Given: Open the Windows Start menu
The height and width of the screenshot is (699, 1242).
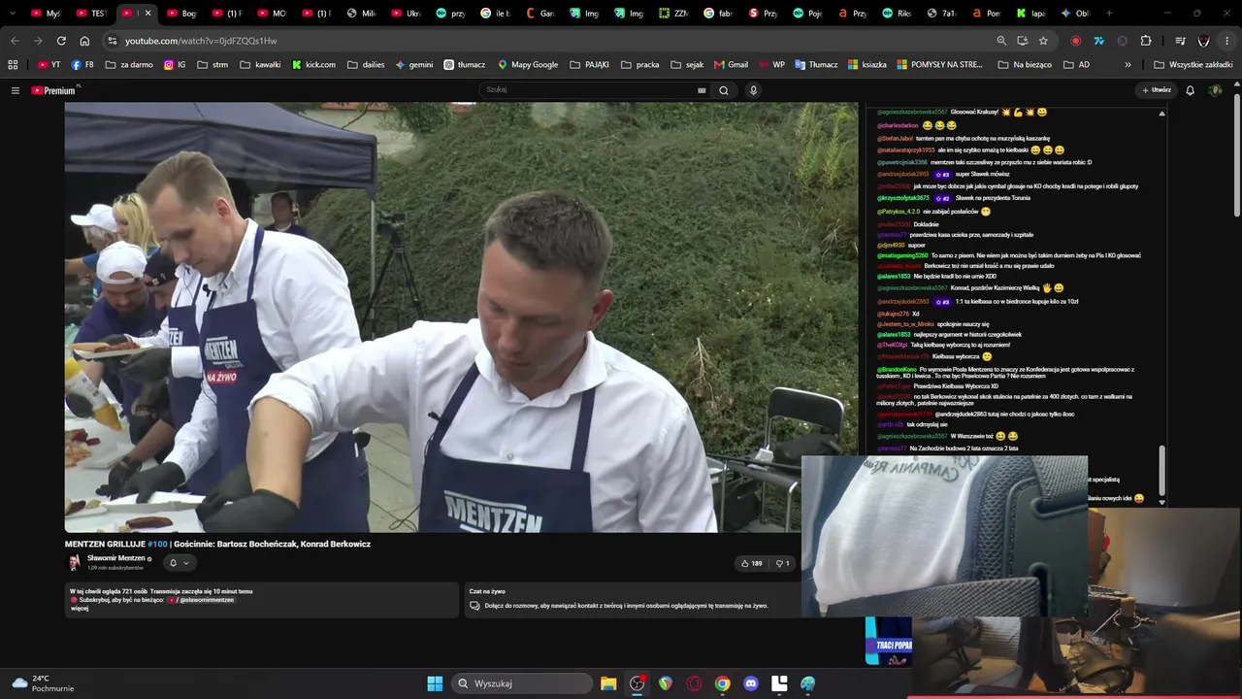Looking at the screenshot, I should (x=435, y=683).
